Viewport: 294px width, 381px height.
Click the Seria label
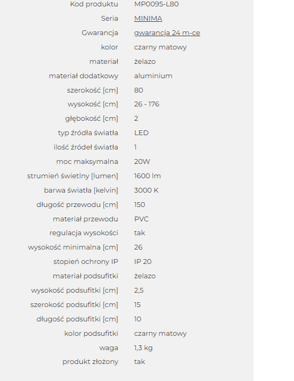[109, 19]
